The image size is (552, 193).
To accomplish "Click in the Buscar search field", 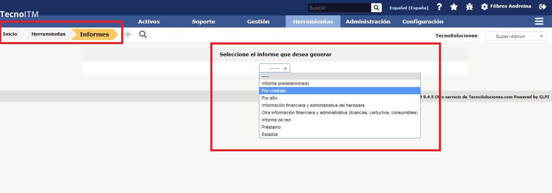I will coord(339,8).
